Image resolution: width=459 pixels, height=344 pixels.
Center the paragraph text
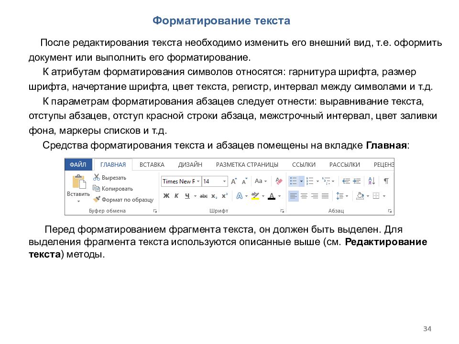coord(304,196)
